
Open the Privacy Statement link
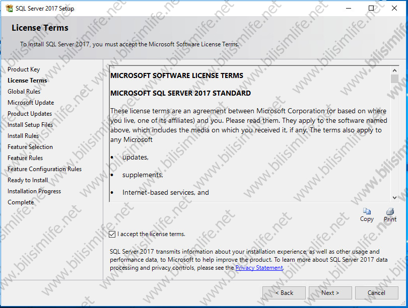click(x=259, y=268)
